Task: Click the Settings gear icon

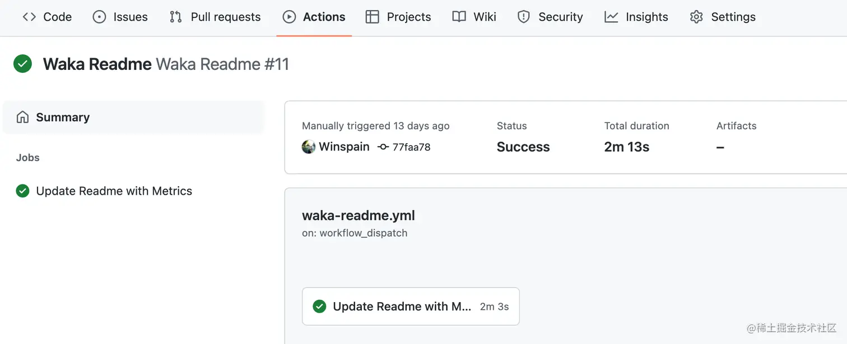Action: click(x=696, y=17)
